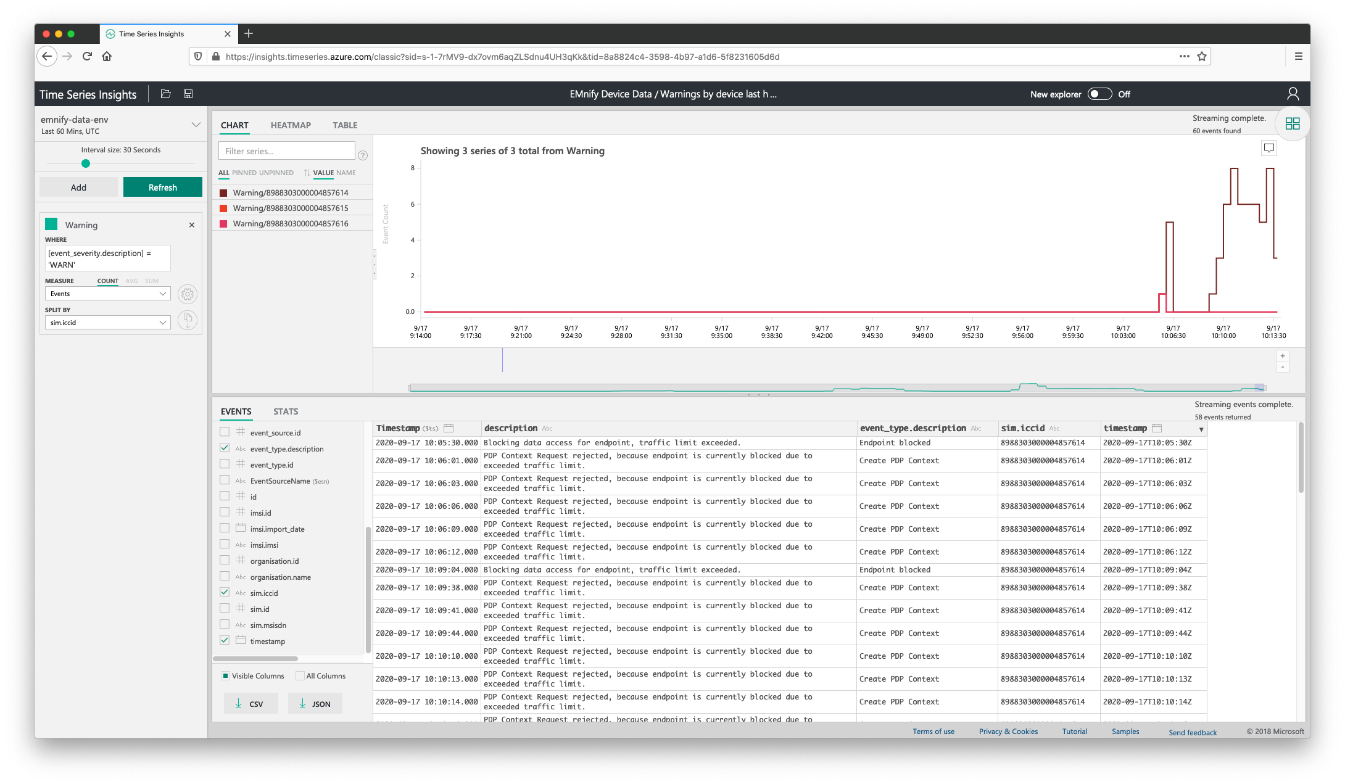
Task: Open the Privacy & Cookies link
Action: [1008, 732]
